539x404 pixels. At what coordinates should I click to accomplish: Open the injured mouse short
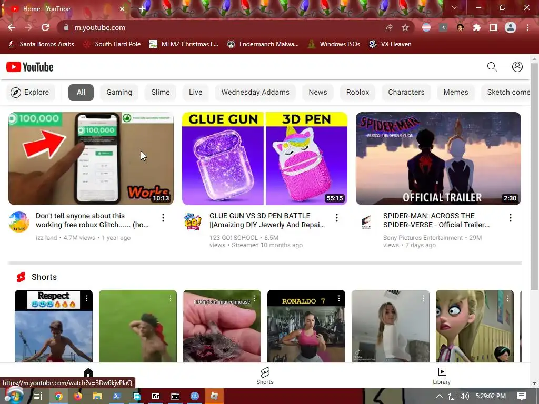tap(222, 326)
